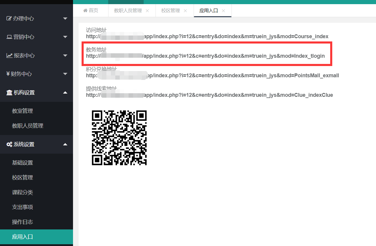Viewport: 376px width, 246px height.
Task: Click the 办理中心 edit icon
Action: tap(9, 19)
